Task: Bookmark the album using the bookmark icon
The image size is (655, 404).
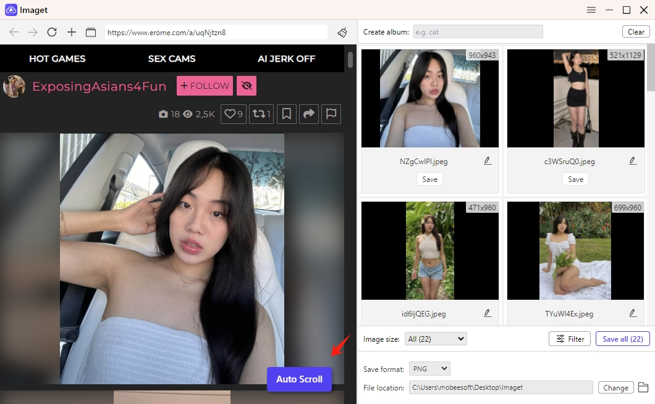Action: click(x=286, y=114)
